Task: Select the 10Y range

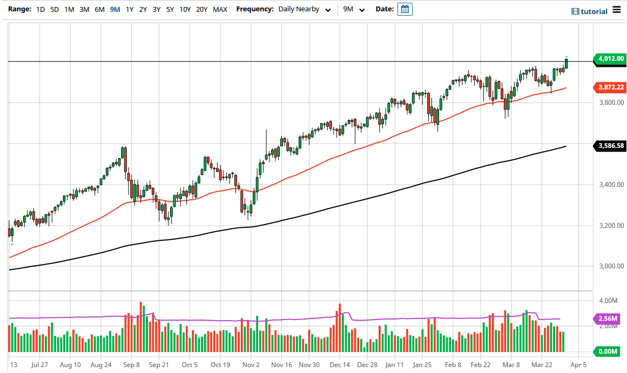Action: click(185, 9)
